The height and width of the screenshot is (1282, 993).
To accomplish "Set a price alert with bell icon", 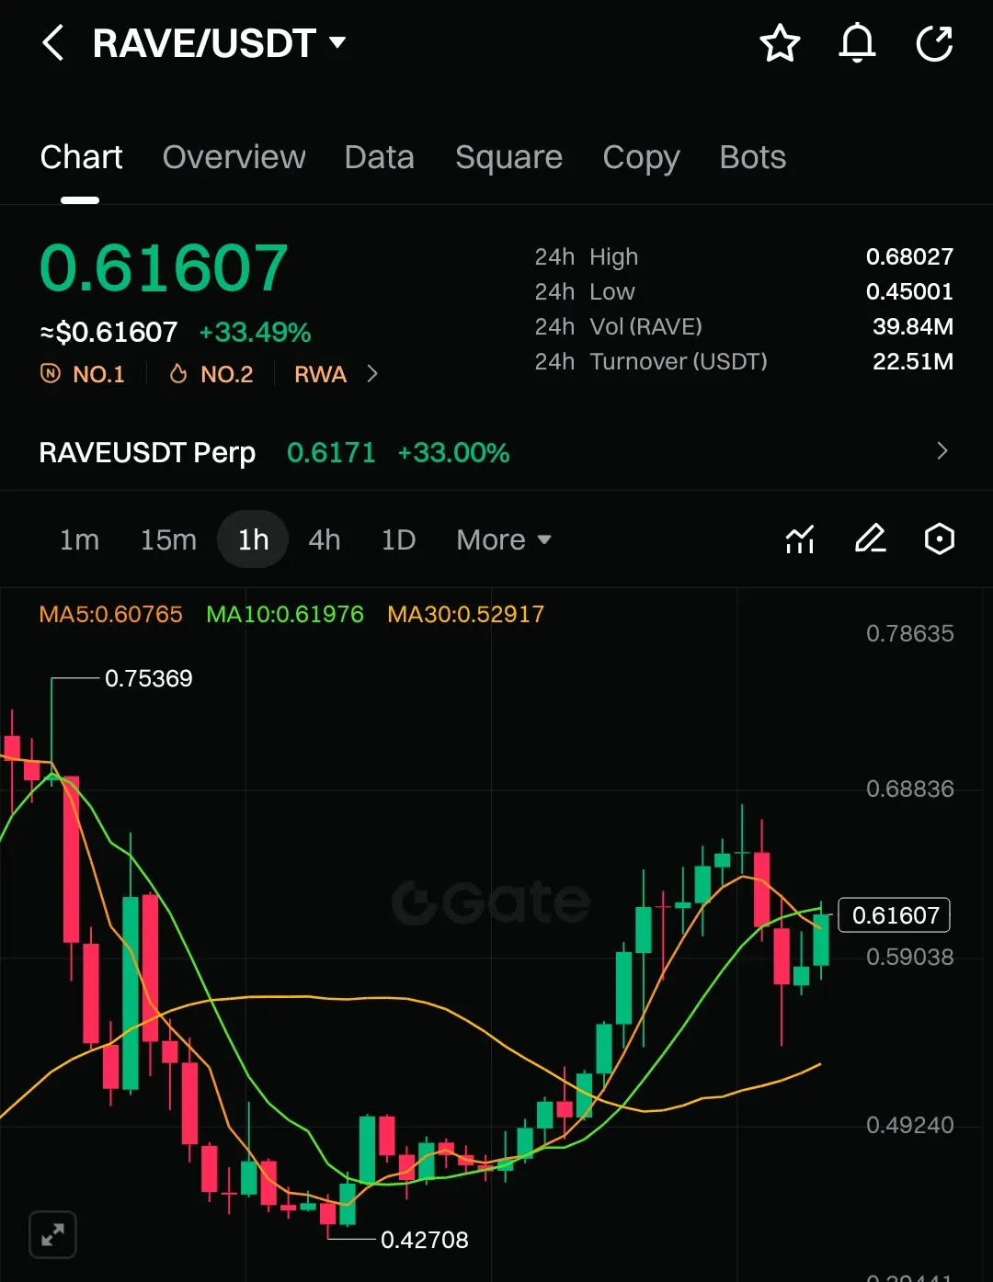I will [857, 43].
